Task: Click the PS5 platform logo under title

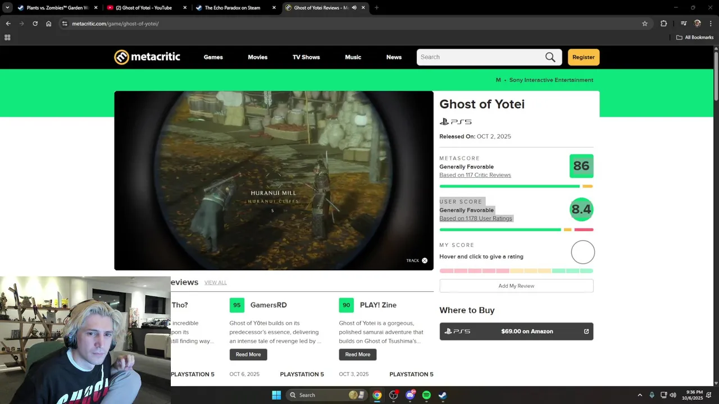Action: 456,122
